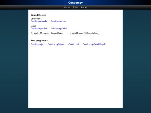Click the 'Excel' label
This screenshot has width=151, height=113.
pyautogui.click(x=33, y=26)
